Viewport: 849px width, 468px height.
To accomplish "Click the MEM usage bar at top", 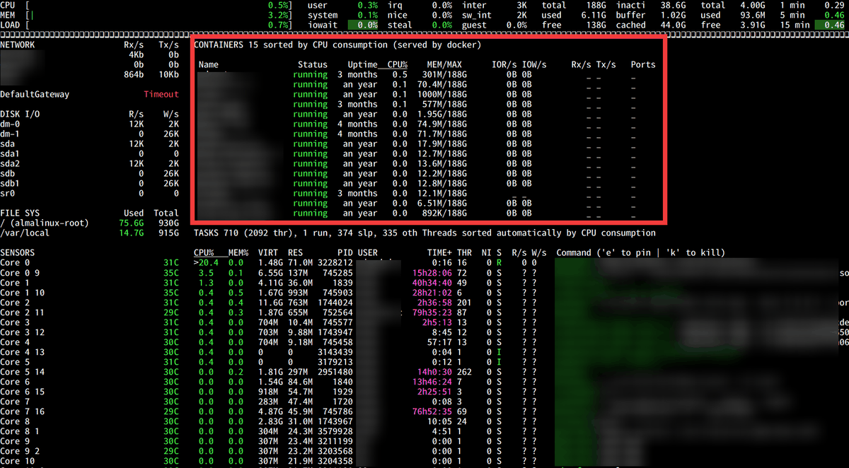I will coord(92,15).
